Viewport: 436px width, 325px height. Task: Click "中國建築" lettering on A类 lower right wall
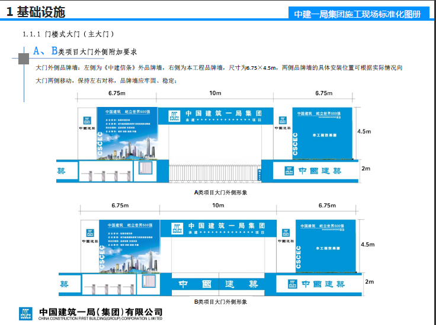(x=320, y=171)
